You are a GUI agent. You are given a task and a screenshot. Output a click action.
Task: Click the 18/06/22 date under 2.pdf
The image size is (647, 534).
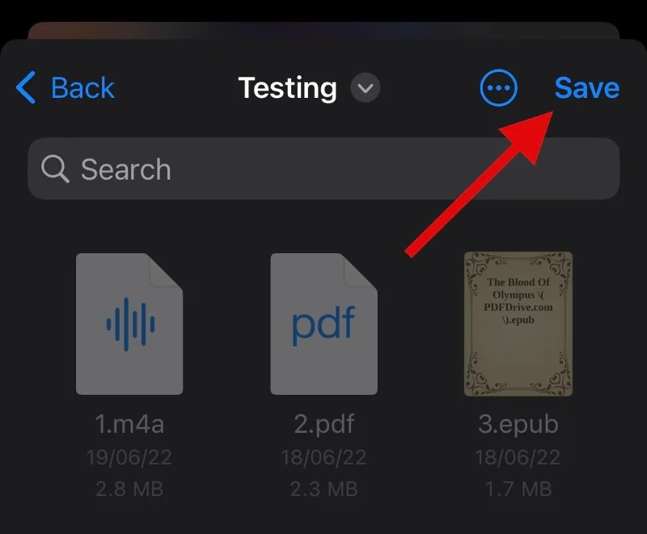click(323, 457)
